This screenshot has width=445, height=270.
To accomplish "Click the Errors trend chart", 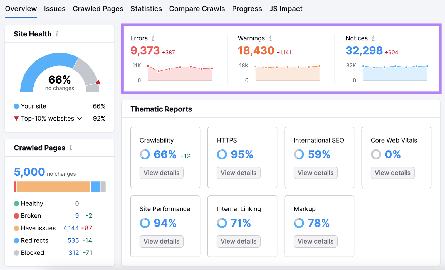I will point(180,73).
